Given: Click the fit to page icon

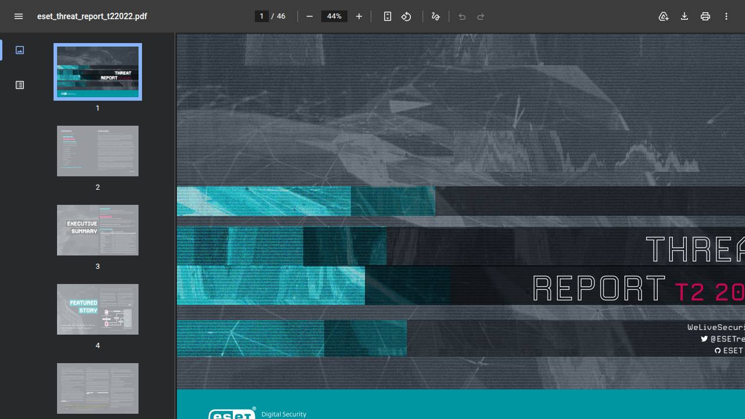Looking at the screenshot, I should [x=388, y=16].
